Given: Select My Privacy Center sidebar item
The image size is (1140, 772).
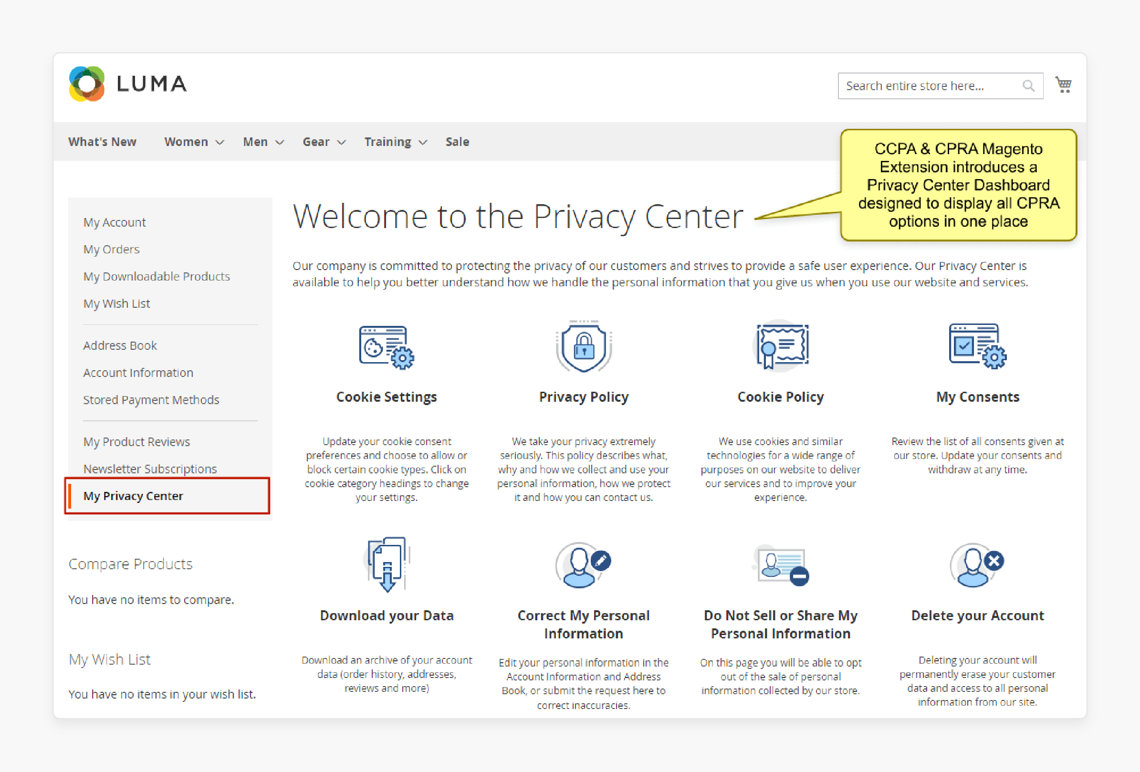Looking at the screenshot, I should [x=167, y=496].
